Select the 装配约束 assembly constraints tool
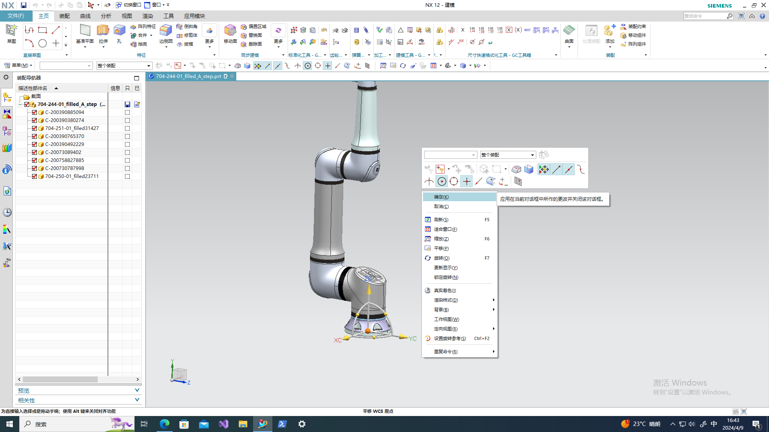Image resolution: width=769 pixels, height=432 pixels. tap(633, 26)
